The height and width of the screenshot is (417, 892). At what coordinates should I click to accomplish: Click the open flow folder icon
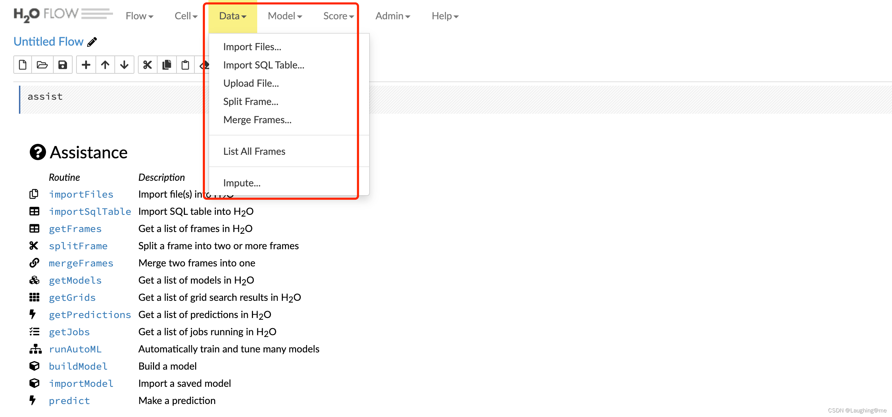click(42, 65)
